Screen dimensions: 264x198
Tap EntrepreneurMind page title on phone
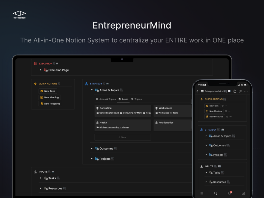tap(214, 91)
